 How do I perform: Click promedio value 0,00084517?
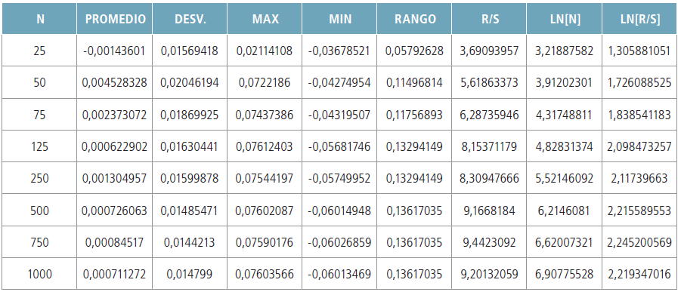pyautogui.click(x=115, y=242)
